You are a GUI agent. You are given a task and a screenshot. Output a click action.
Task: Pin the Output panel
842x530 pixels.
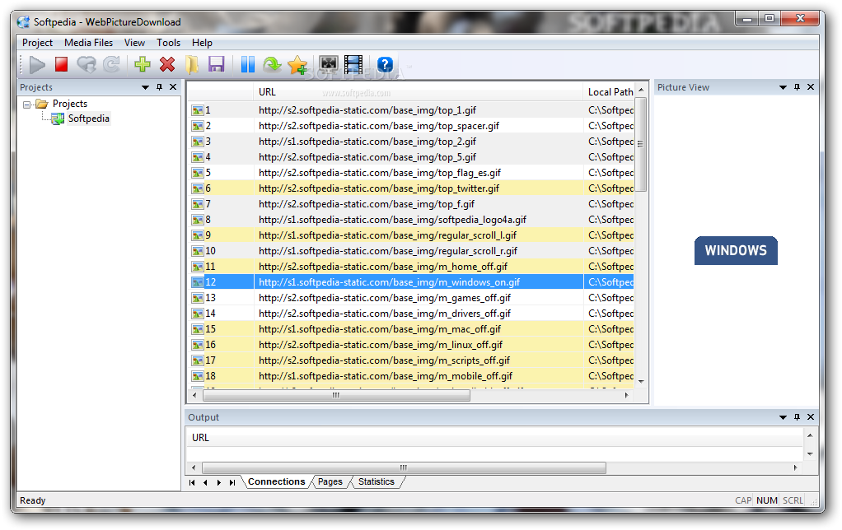click(x=797, y=416)
